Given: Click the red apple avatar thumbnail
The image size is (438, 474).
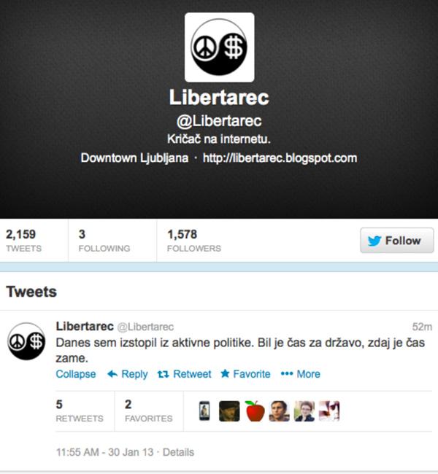Looking at the screenshot, I should click(x=255, y=411).
